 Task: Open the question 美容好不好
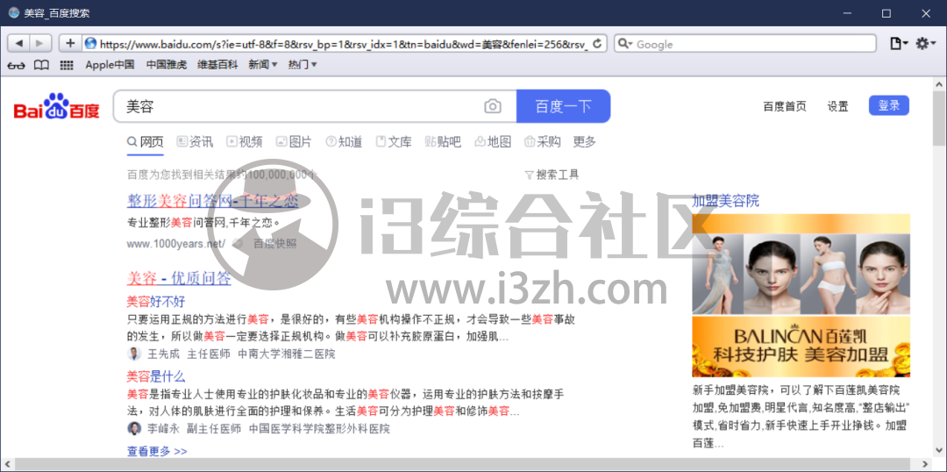tap(156, 302)
